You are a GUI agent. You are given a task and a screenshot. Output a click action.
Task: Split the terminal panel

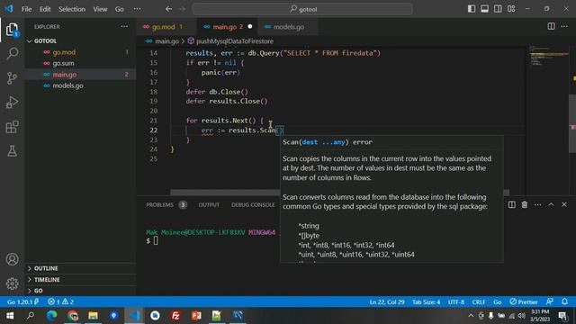(512, 204)
